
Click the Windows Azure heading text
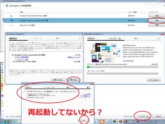pos(129,45)
